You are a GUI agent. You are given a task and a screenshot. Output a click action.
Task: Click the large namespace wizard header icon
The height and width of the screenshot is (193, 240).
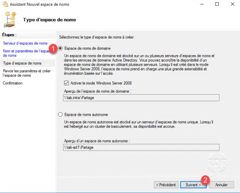point(10,19)
